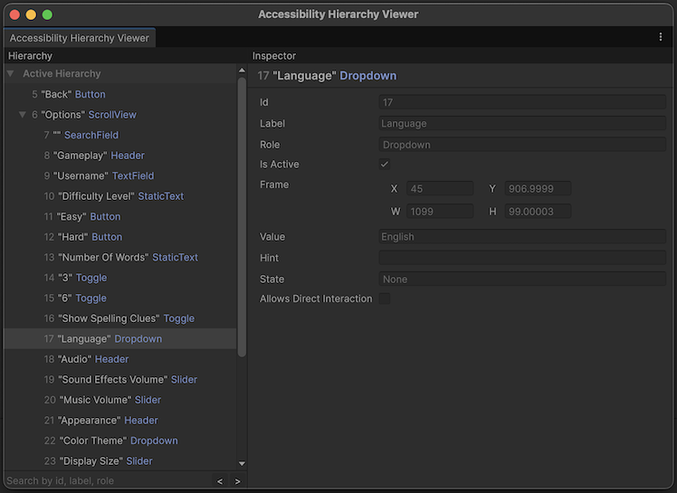The width and height of the screenshot is (677, 493).
Task: Click the Value field showing English
Action: point(522,237)
